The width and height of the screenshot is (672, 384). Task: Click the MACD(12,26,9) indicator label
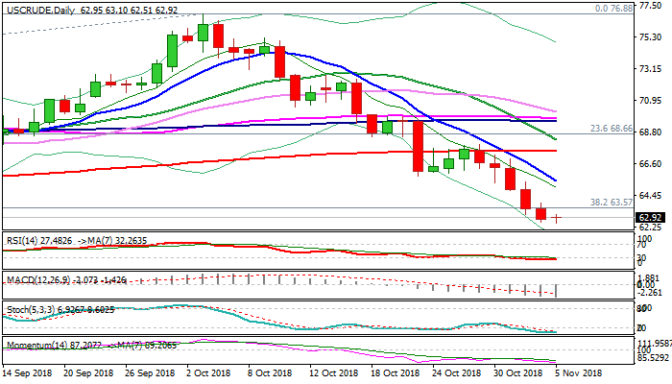[31, 279]
